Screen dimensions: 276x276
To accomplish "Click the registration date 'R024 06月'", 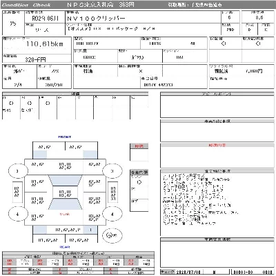I will pyautogui.click(x=46, y=19).
